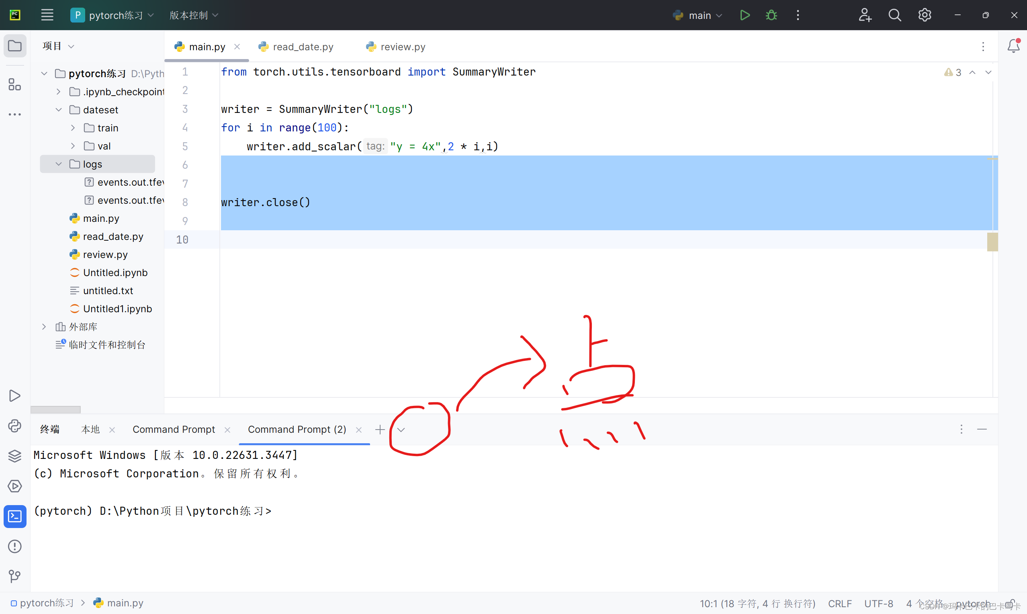Collapse the logs folder
The height and width of the screenshot is (614, 1027).
[59, 164]
